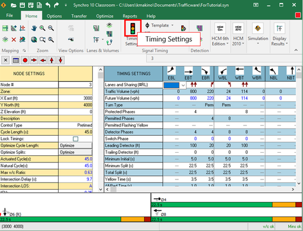Click the red right-arrow approach button
This screenshot has width=303, height=231.
coord(34,60)
